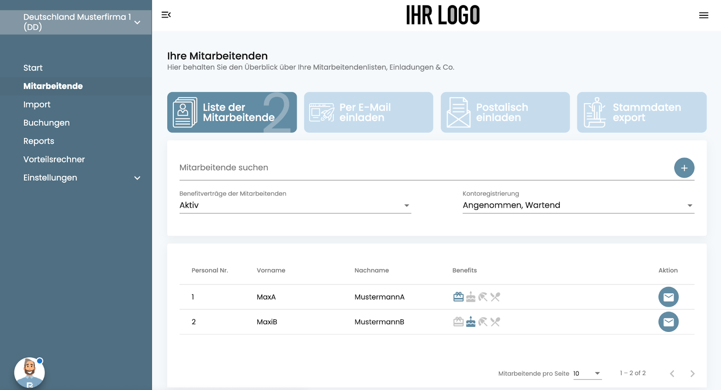Send email invitation to MaxiB
This screenshot has width=721, height=390.
coord(668,322)
